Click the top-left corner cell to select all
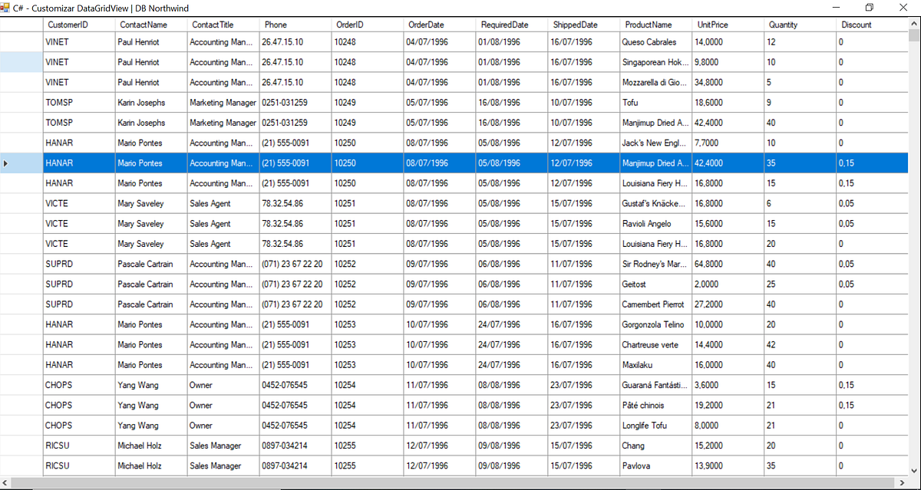This screenshot has width=921, height=490. [x=22, y=24]
